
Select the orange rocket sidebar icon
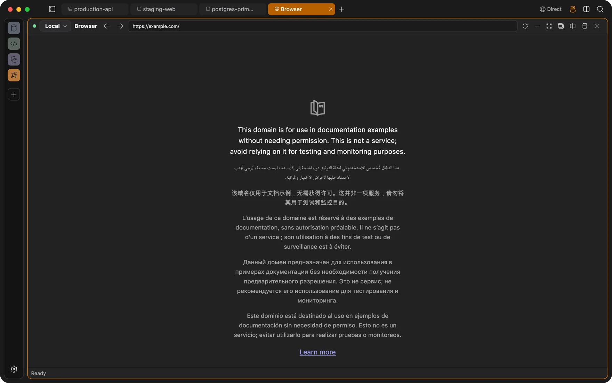pyautogui.click(x=14, y=75)
